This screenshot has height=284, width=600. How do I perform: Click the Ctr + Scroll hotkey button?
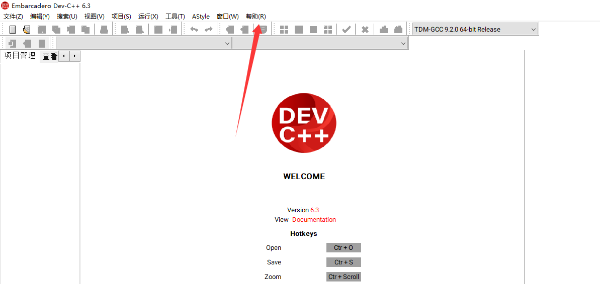click(x=344, y=277)
